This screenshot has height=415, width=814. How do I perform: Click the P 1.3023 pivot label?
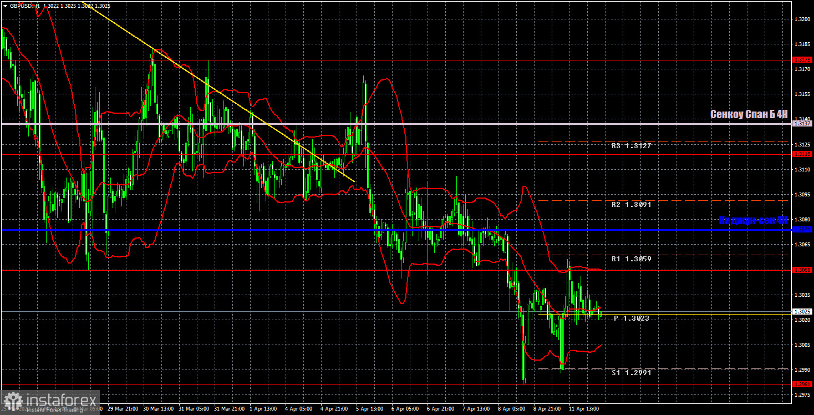632,318
